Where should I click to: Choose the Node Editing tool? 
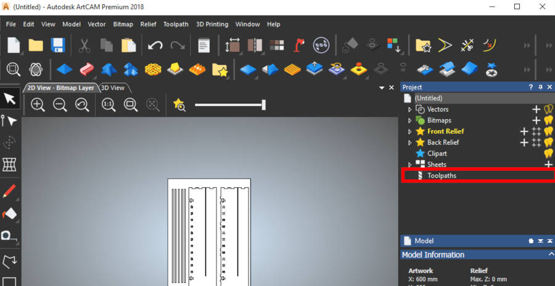[x=9, y=121]
